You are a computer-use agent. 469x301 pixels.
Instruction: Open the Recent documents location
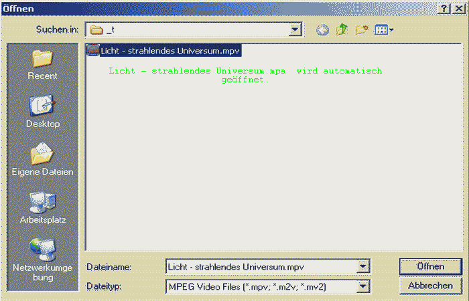coord(42,64)
